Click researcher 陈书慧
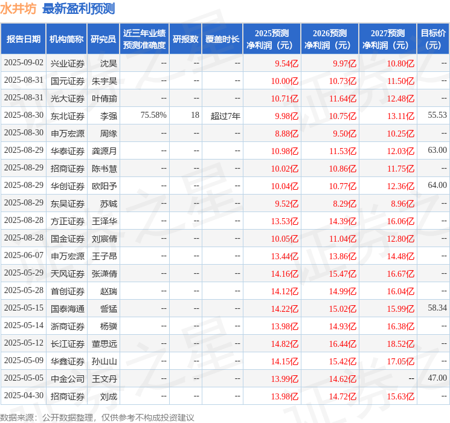The image size is (450, 423). pos(104,169)
